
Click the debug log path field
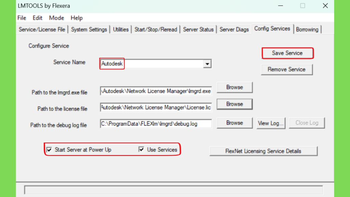click(x=156, y=124)
